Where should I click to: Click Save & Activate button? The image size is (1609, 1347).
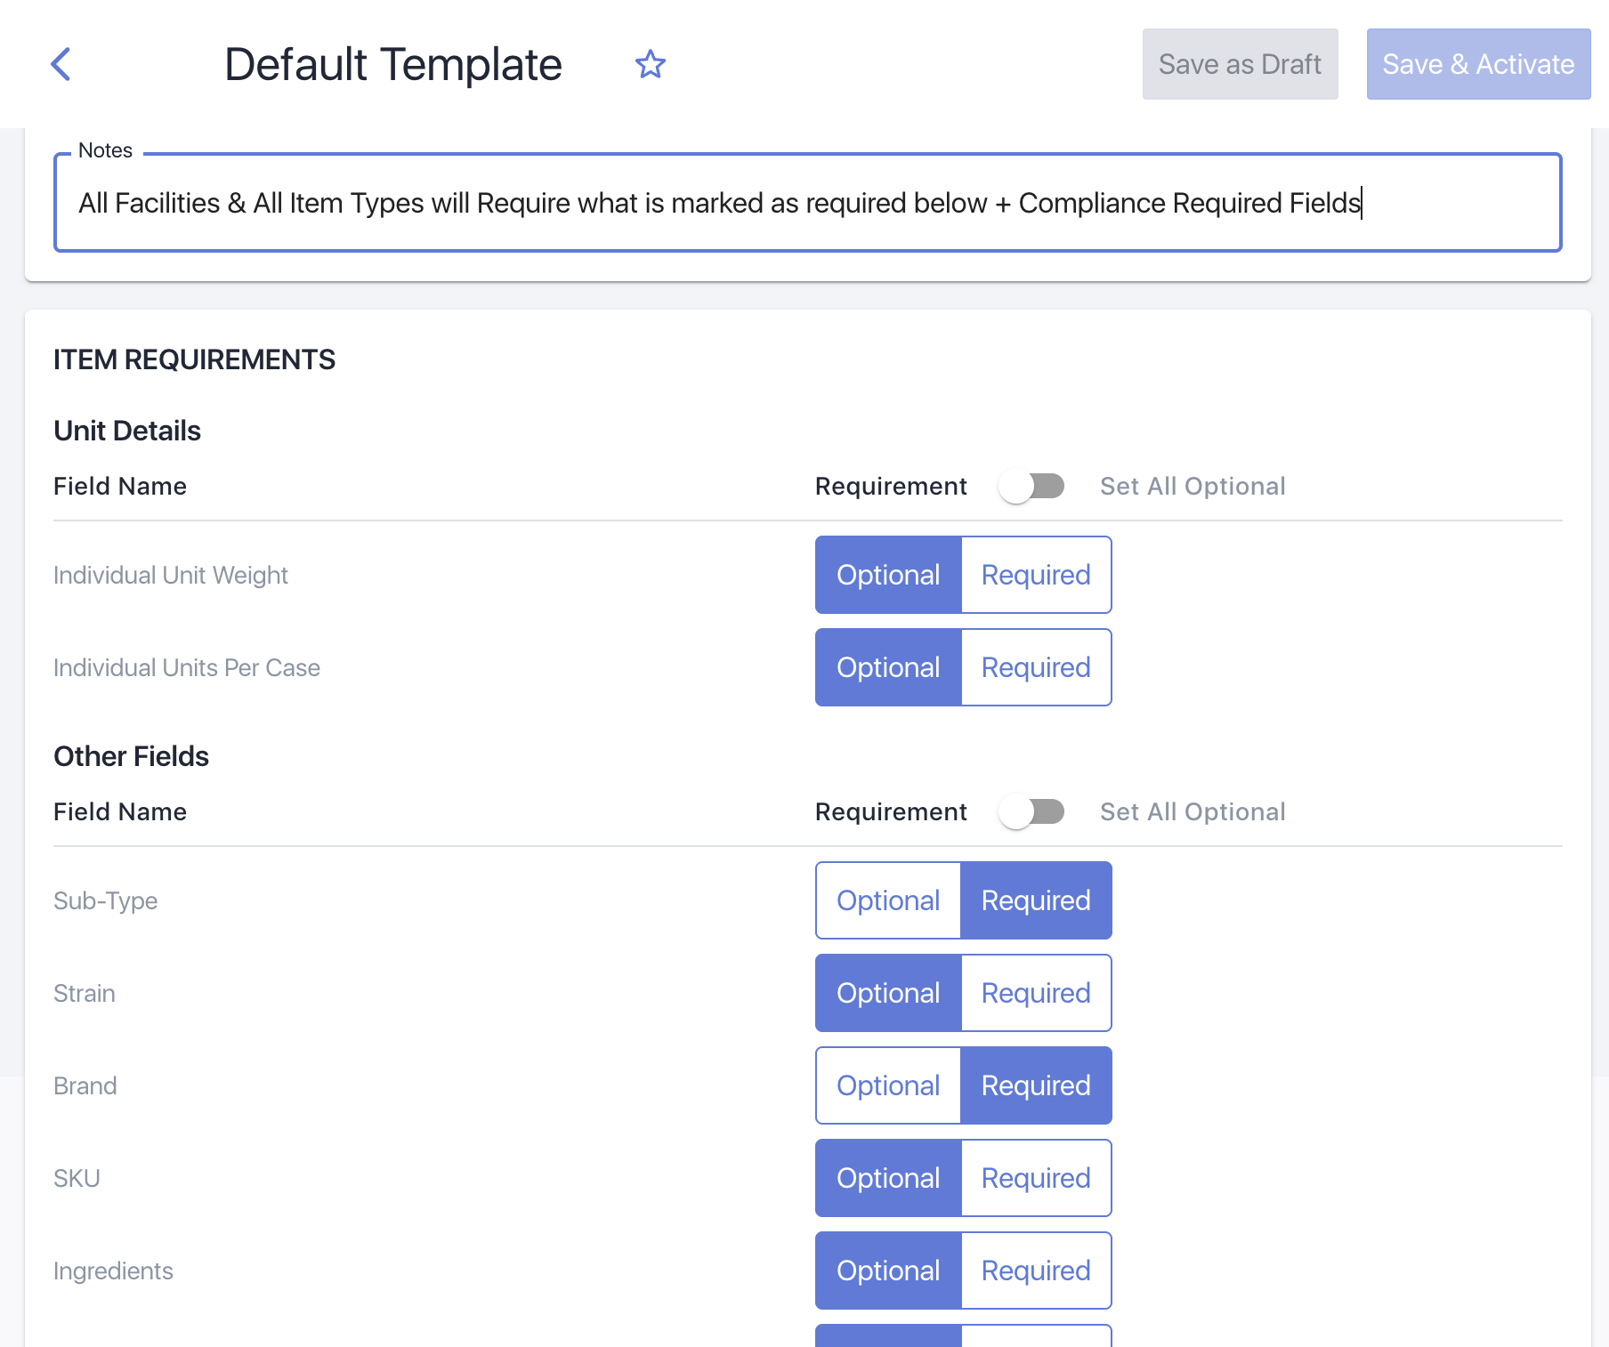click(1477, 64)
